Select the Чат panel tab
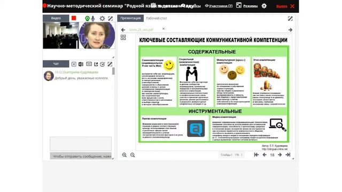This screenshot has height=192, width=342. [x=56, y=64]
